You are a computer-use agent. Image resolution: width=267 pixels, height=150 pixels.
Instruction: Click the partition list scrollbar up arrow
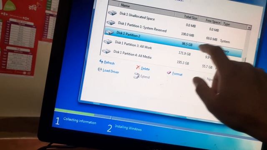[249, 27]
